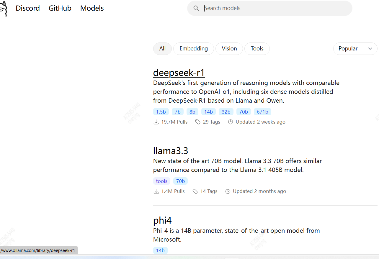Viewport: 379px width, 259px height.
Task: Toggle the Embedding filter
Action: click(194, 49)
